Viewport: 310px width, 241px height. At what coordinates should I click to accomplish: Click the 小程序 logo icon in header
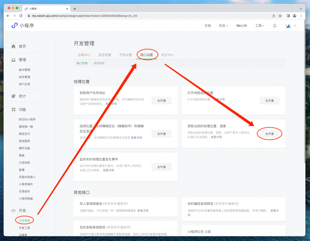tap(15, 26)
